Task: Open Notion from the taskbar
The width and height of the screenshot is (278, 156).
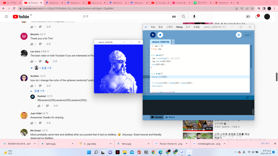Action: [146, 152]
